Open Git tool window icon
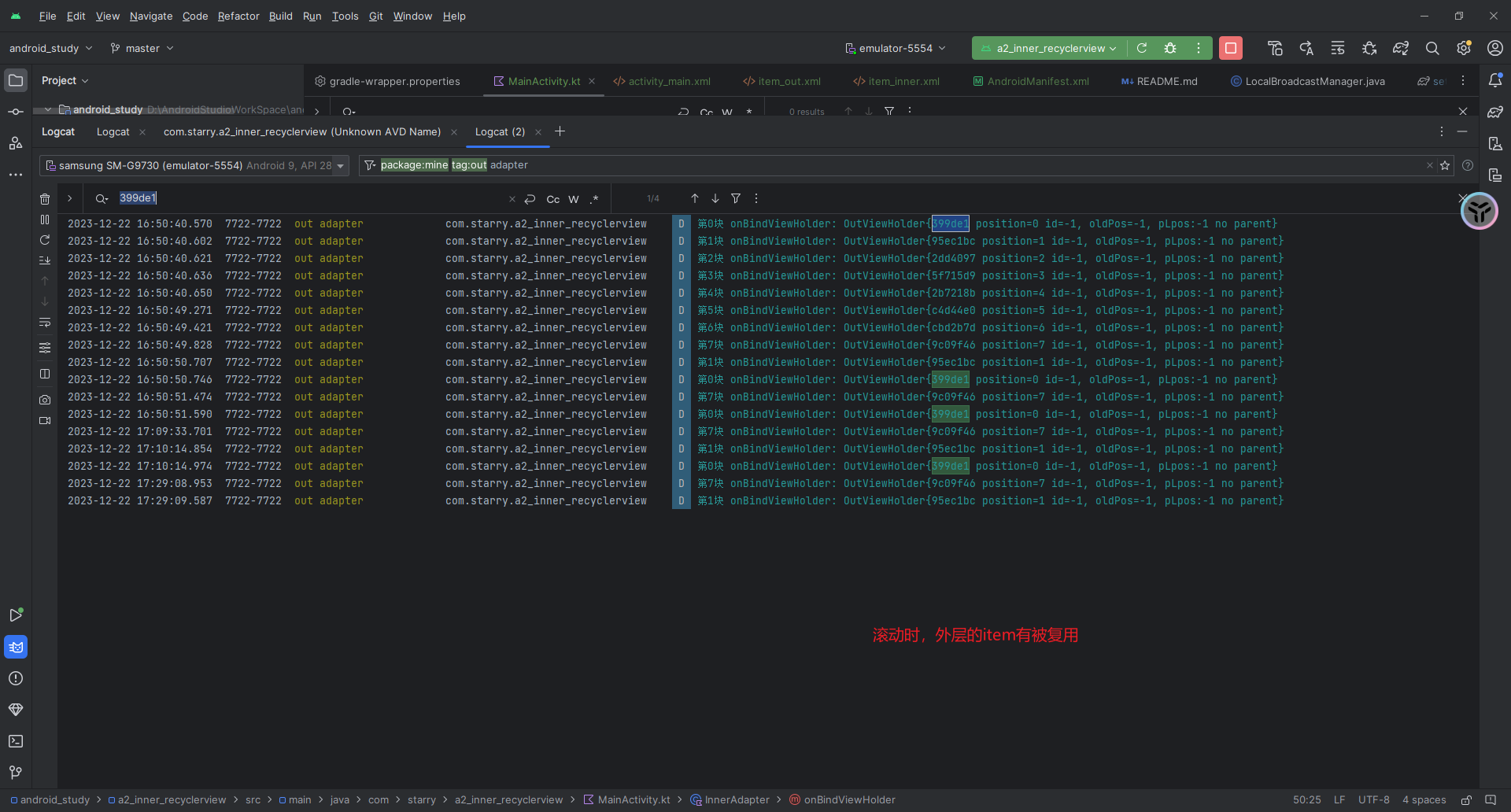 pos(16,773)
